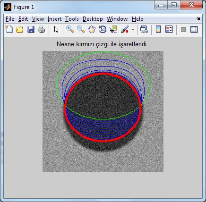Open the File menu
The image size is (206, 202).
pyautogui.click(x=10, y=19)
